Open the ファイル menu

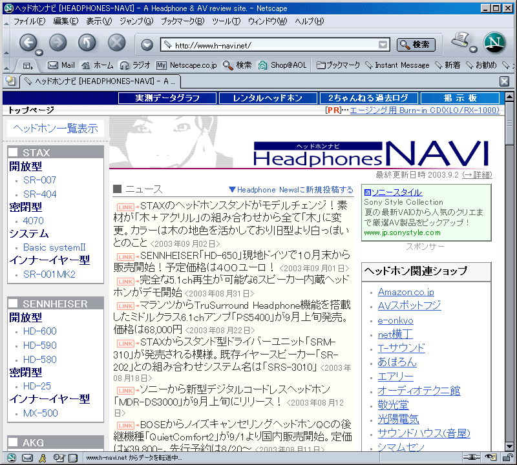point(29,21)
